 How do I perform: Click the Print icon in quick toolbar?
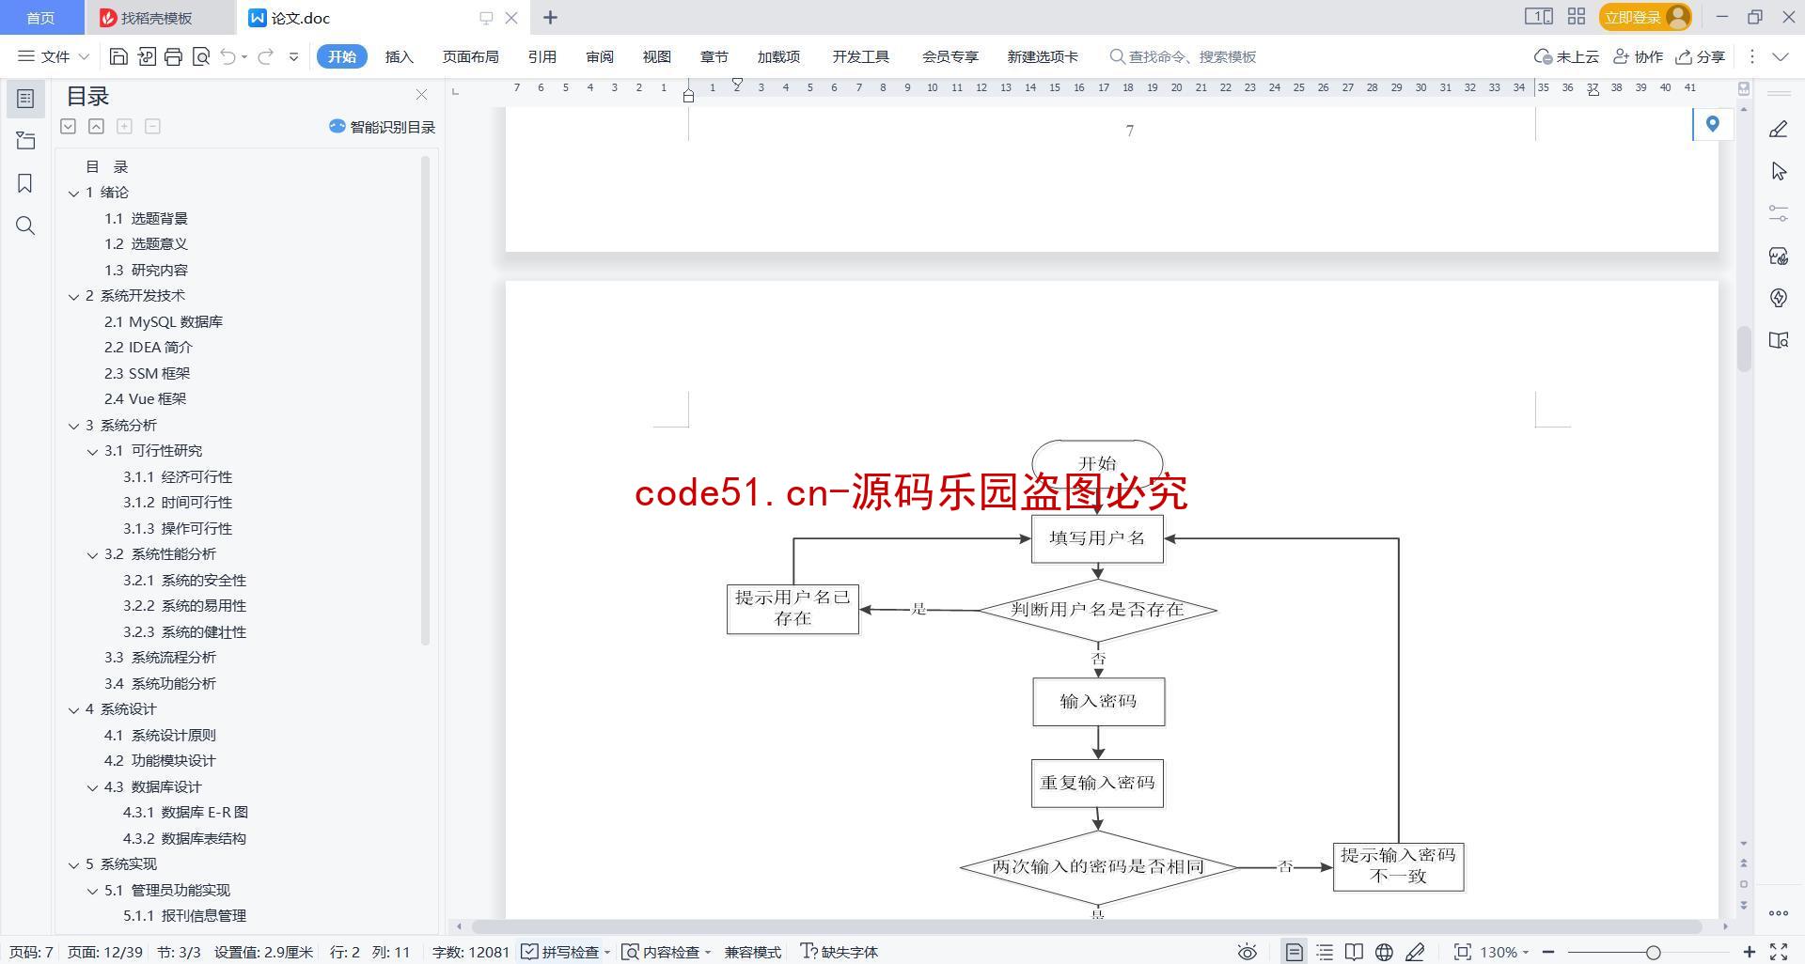coord(173,56)
